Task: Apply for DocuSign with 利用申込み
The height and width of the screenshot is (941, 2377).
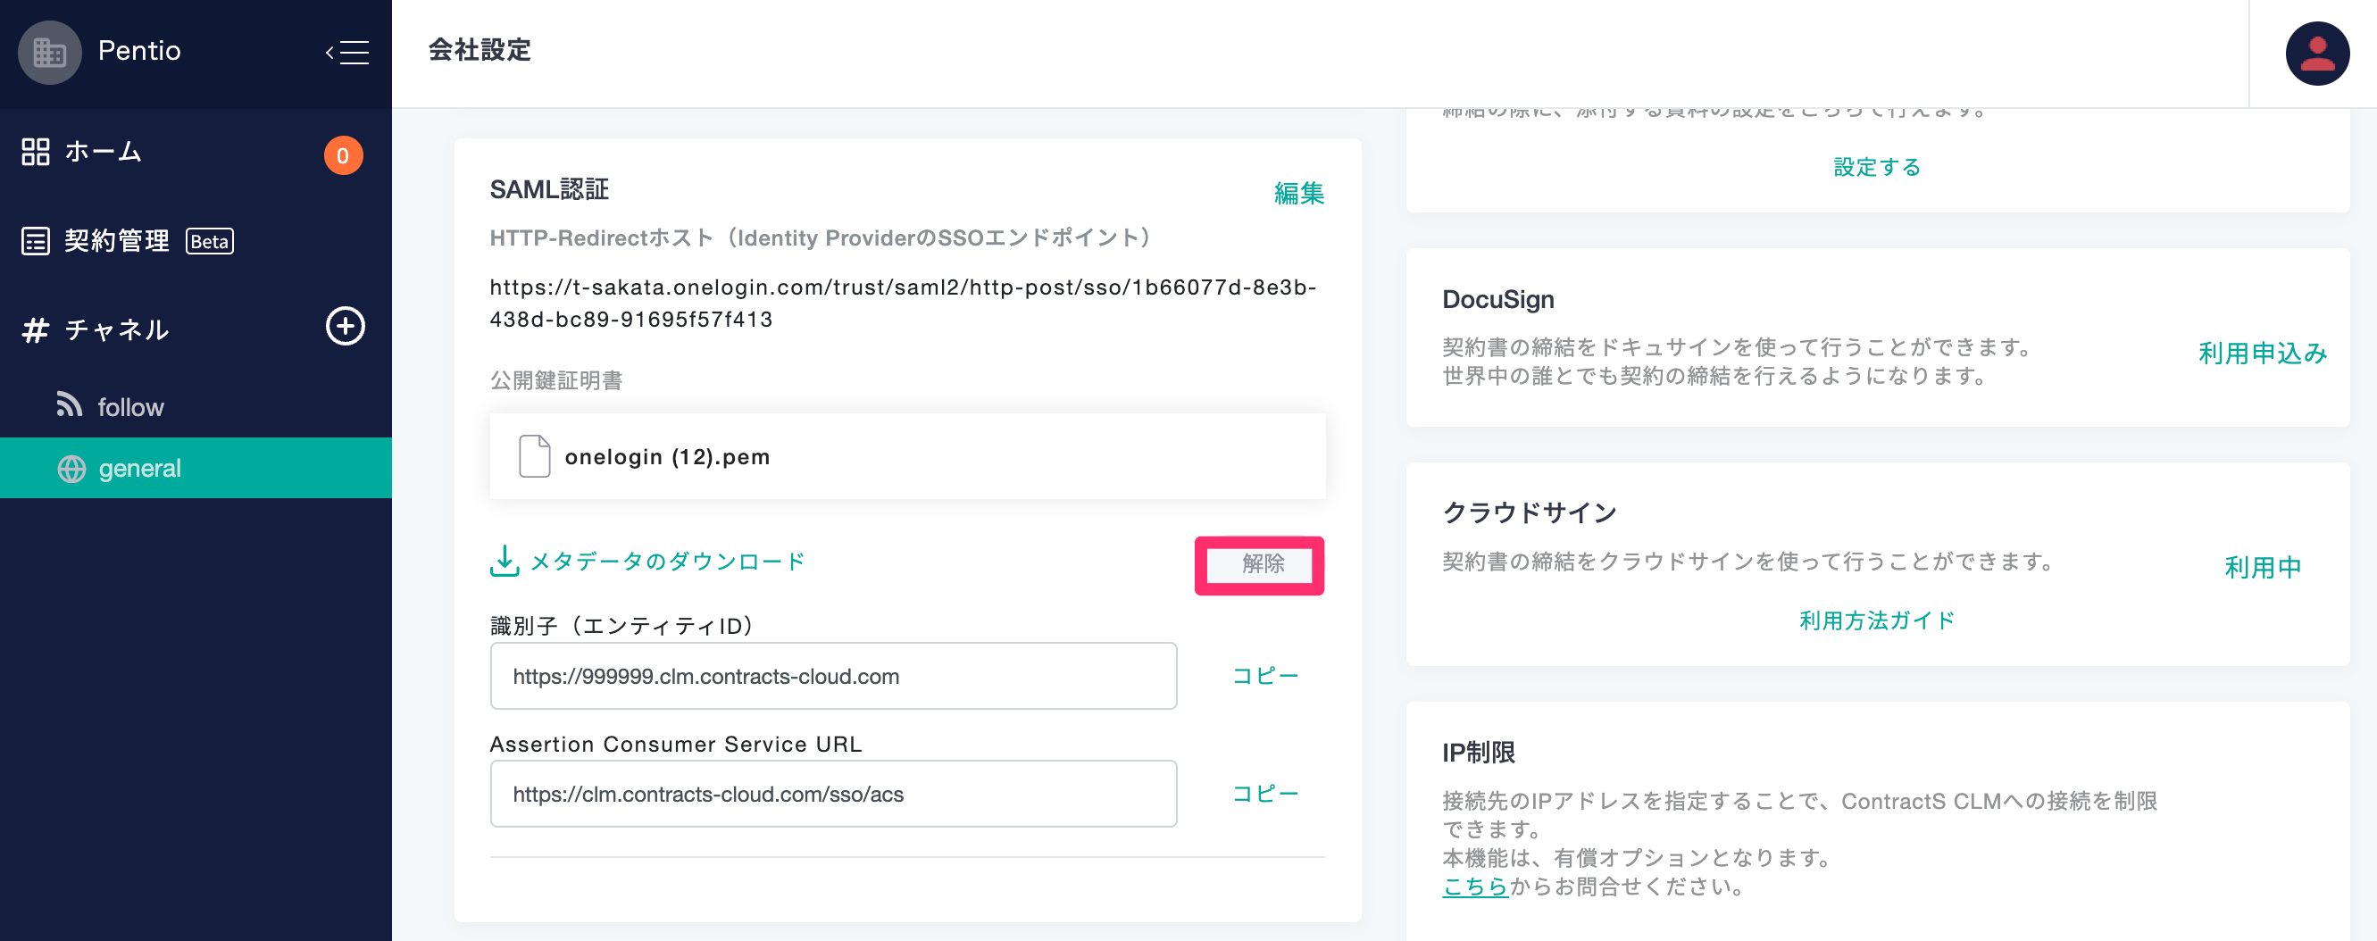Action: (x=2262, y=354)
